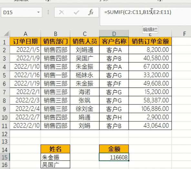Click the Select All corner triangle
Viewport: 191px width, 169px height.
pyautogui.click(x=6, y=34)
